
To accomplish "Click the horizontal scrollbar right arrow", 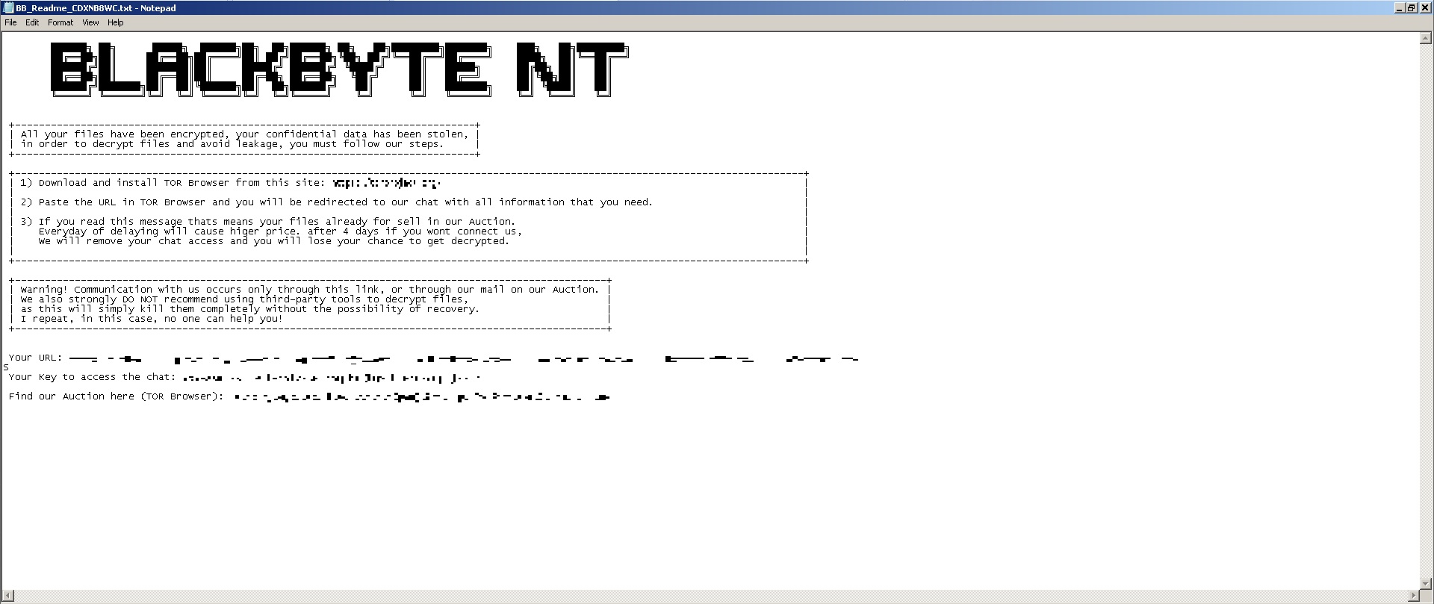I will tap(1413, 596).
